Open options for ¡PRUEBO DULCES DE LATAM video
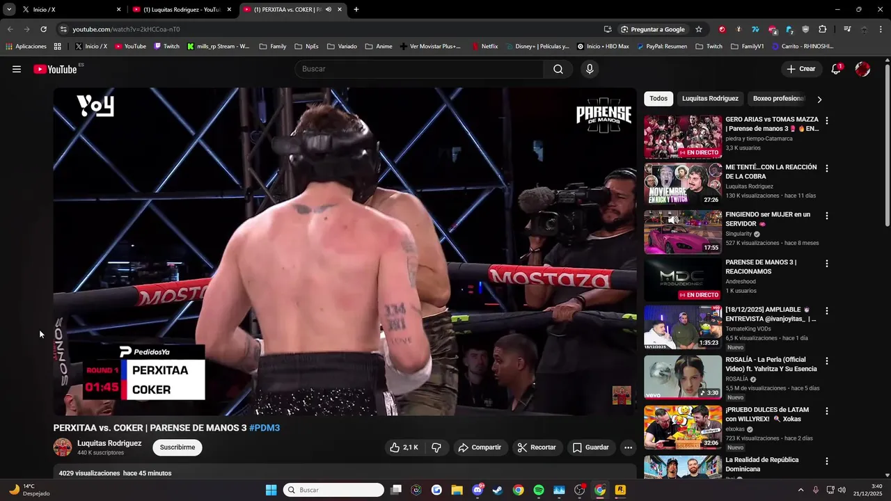The image size is (891, 501). (827, 411)
